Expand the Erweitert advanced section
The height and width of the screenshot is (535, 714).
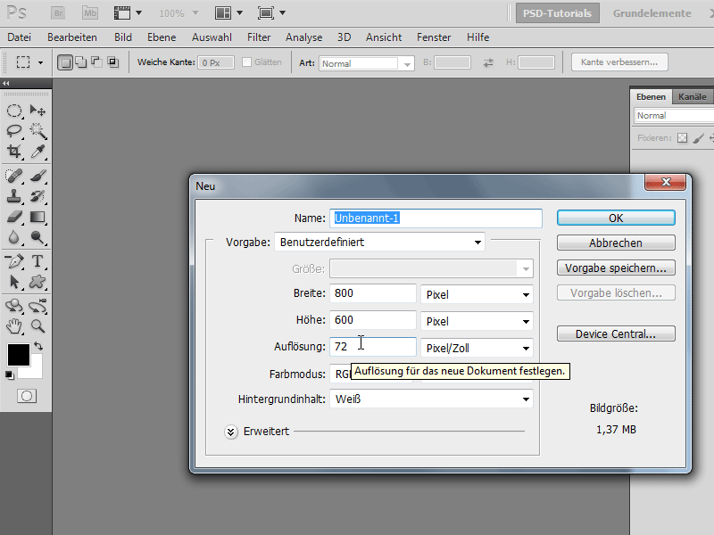click(231, 432)
